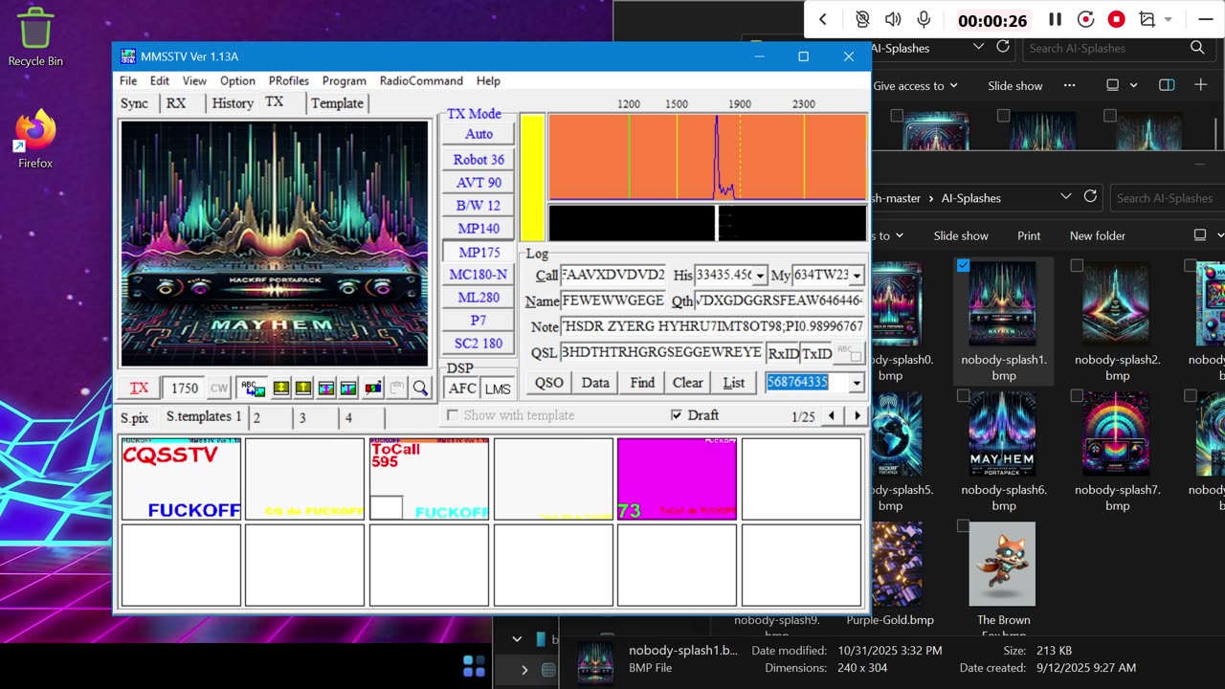Select the ToCall 595 template thumbnail
Screen dimensions: 1225x689
pos(429,479)
